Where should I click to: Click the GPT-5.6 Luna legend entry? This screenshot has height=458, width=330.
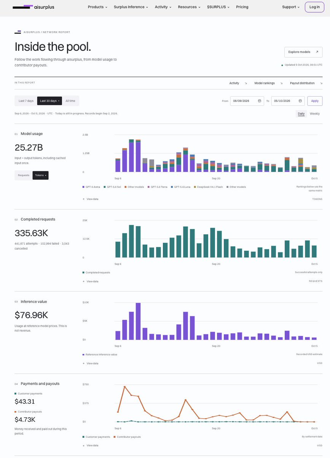click(181, 187)
